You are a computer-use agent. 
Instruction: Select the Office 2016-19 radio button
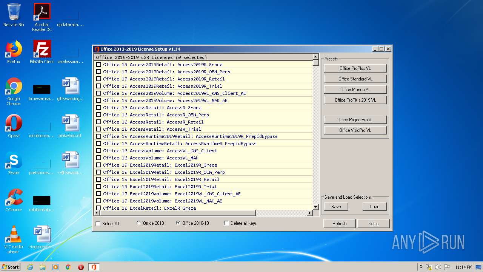(x=178, y=223)
